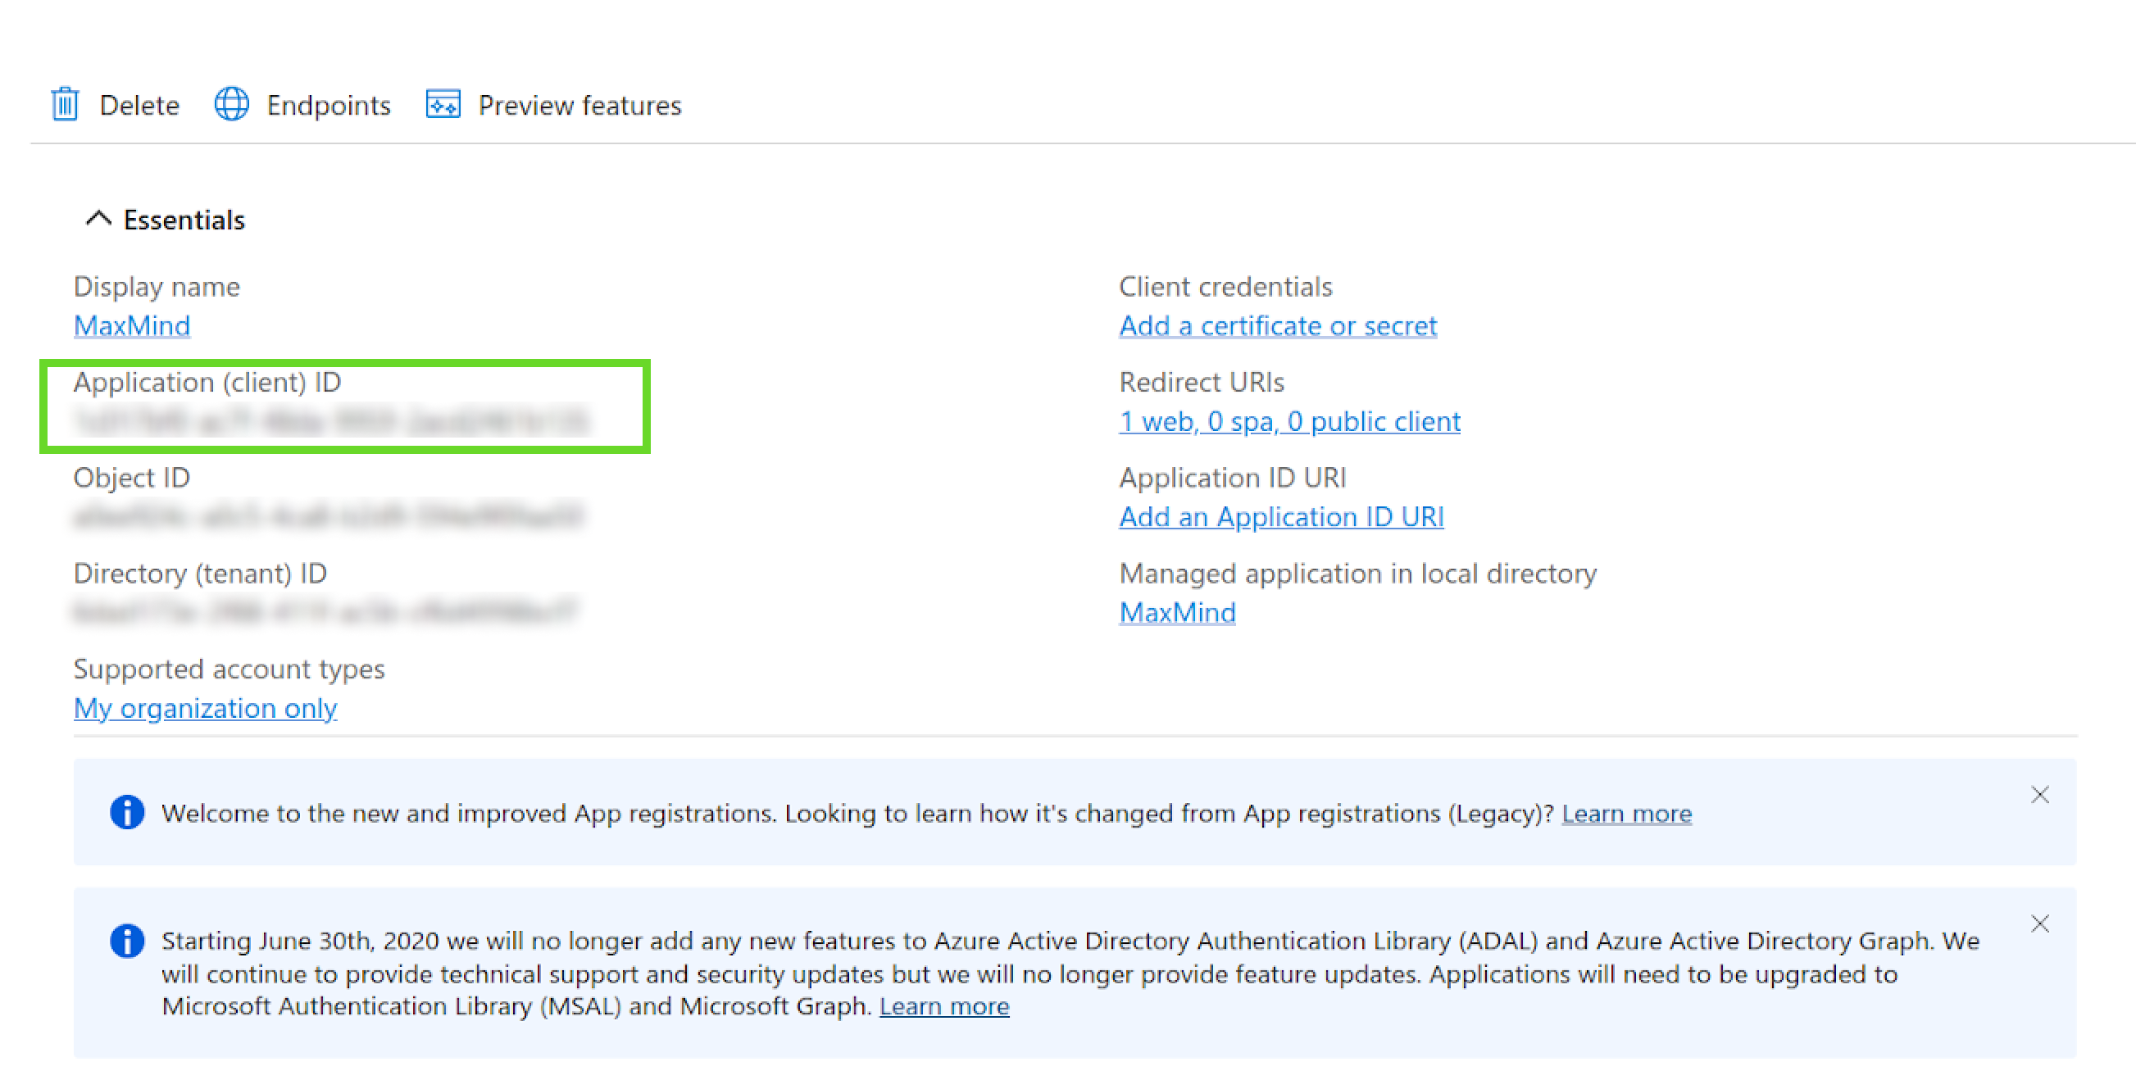Follow Learn more in MSAL notice

point(943,1005)
